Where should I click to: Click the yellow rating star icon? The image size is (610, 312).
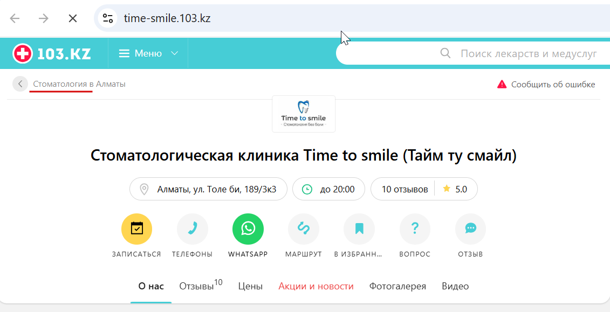pyautogui.click(x=447, y=189)
